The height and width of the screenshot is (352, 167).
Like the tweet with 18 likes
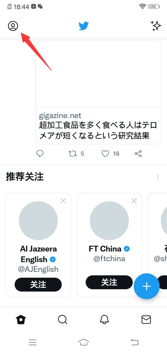point(105,153)
